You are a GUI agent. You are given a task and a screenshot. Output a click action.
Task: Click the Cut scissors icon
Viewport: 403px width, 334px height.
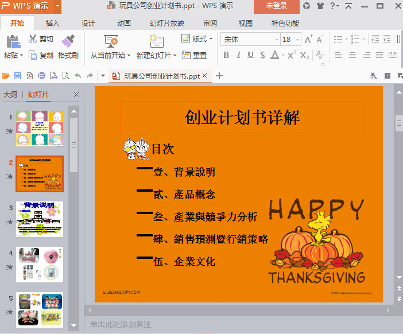pos(33,39)
